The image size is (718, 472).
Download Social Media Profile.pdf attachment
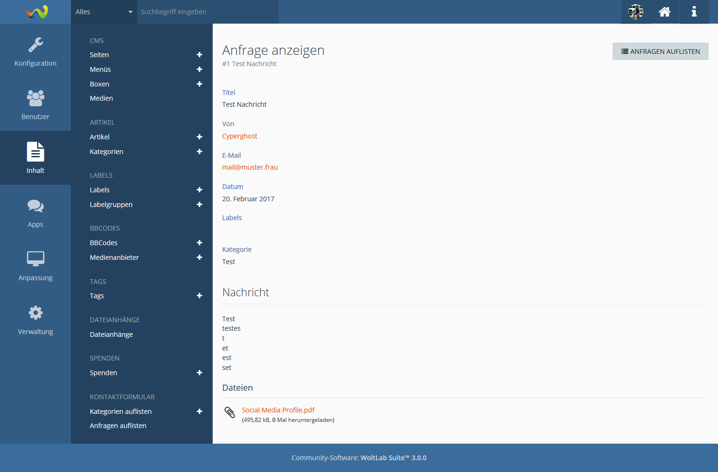pyautogui.click(x=278, y=410)
